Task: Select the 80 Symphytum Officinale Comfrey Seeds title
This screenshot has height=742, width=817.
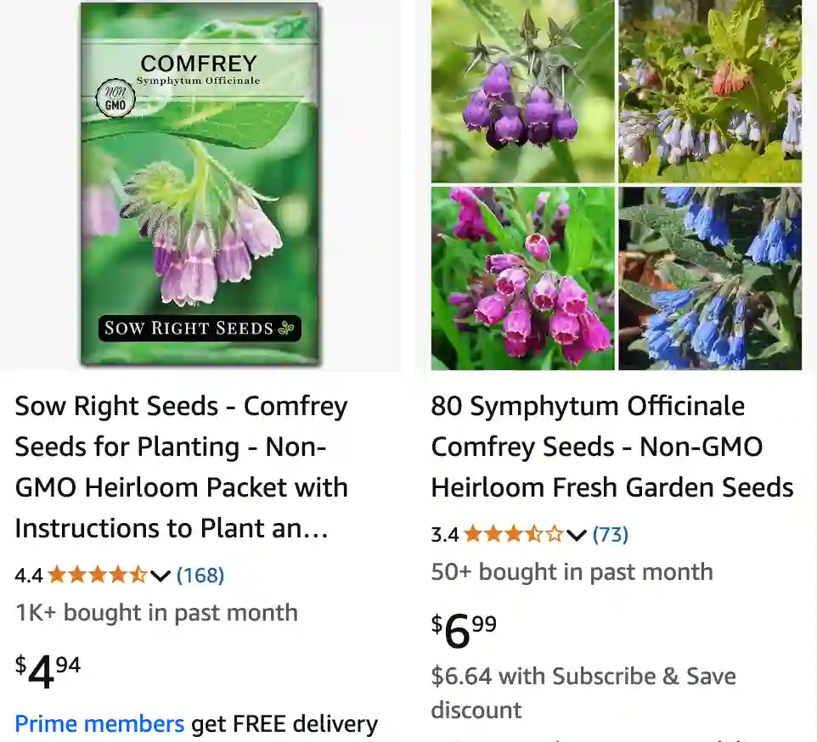Action: point(611,447)
